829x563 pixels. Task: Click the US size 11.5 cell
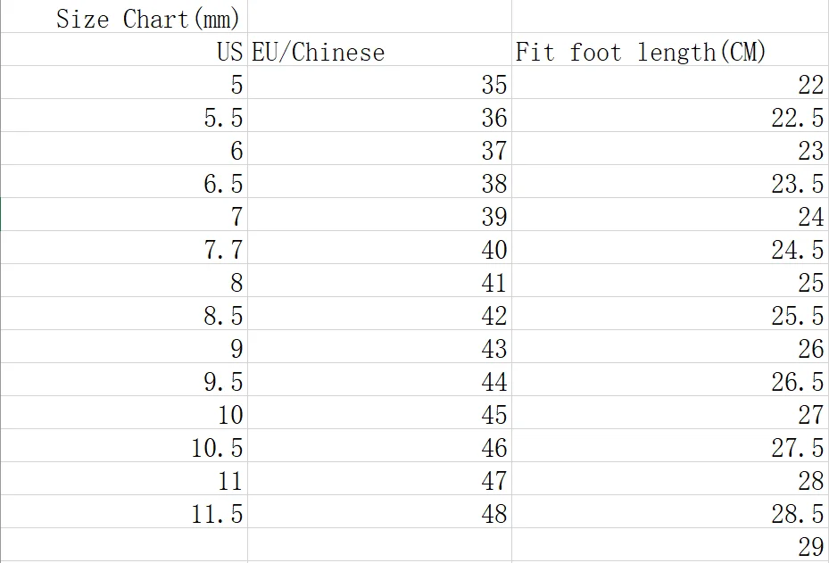click(124, 512)
